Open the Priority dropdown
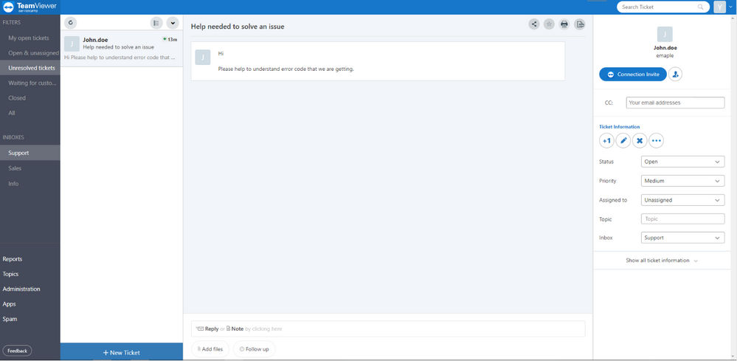The width and height of the screenshot is (737, 361). coord(682,181)
